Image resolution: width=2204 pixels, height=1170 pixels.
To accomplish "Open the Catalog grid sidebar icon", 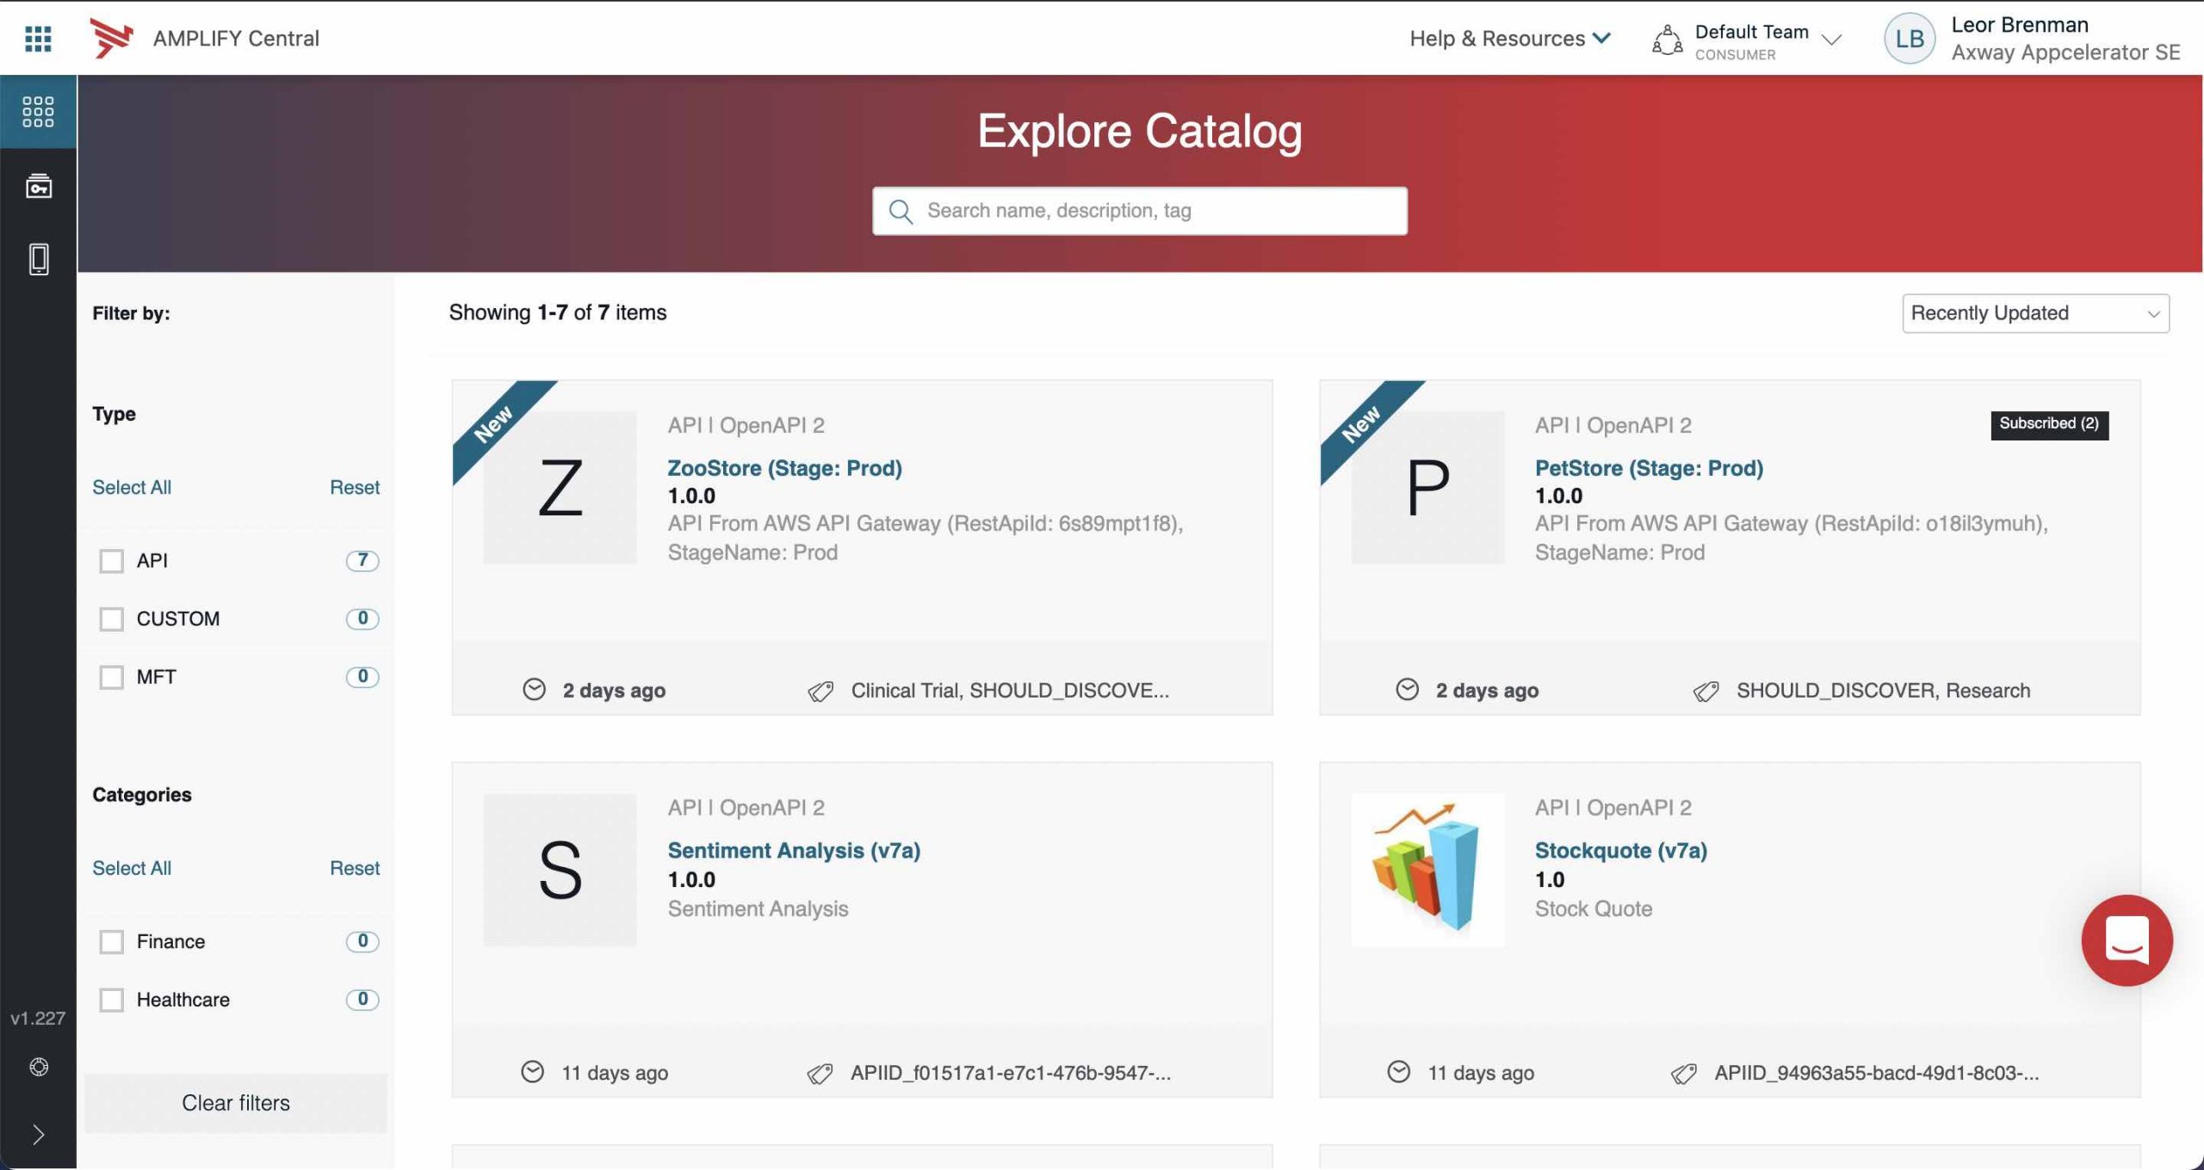I will tap(38, 111).
